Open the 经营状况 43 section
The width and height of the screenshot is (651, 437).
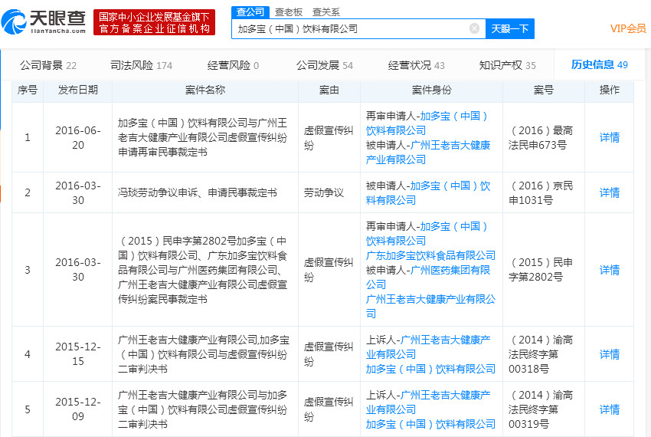click(x=417, y=65)
